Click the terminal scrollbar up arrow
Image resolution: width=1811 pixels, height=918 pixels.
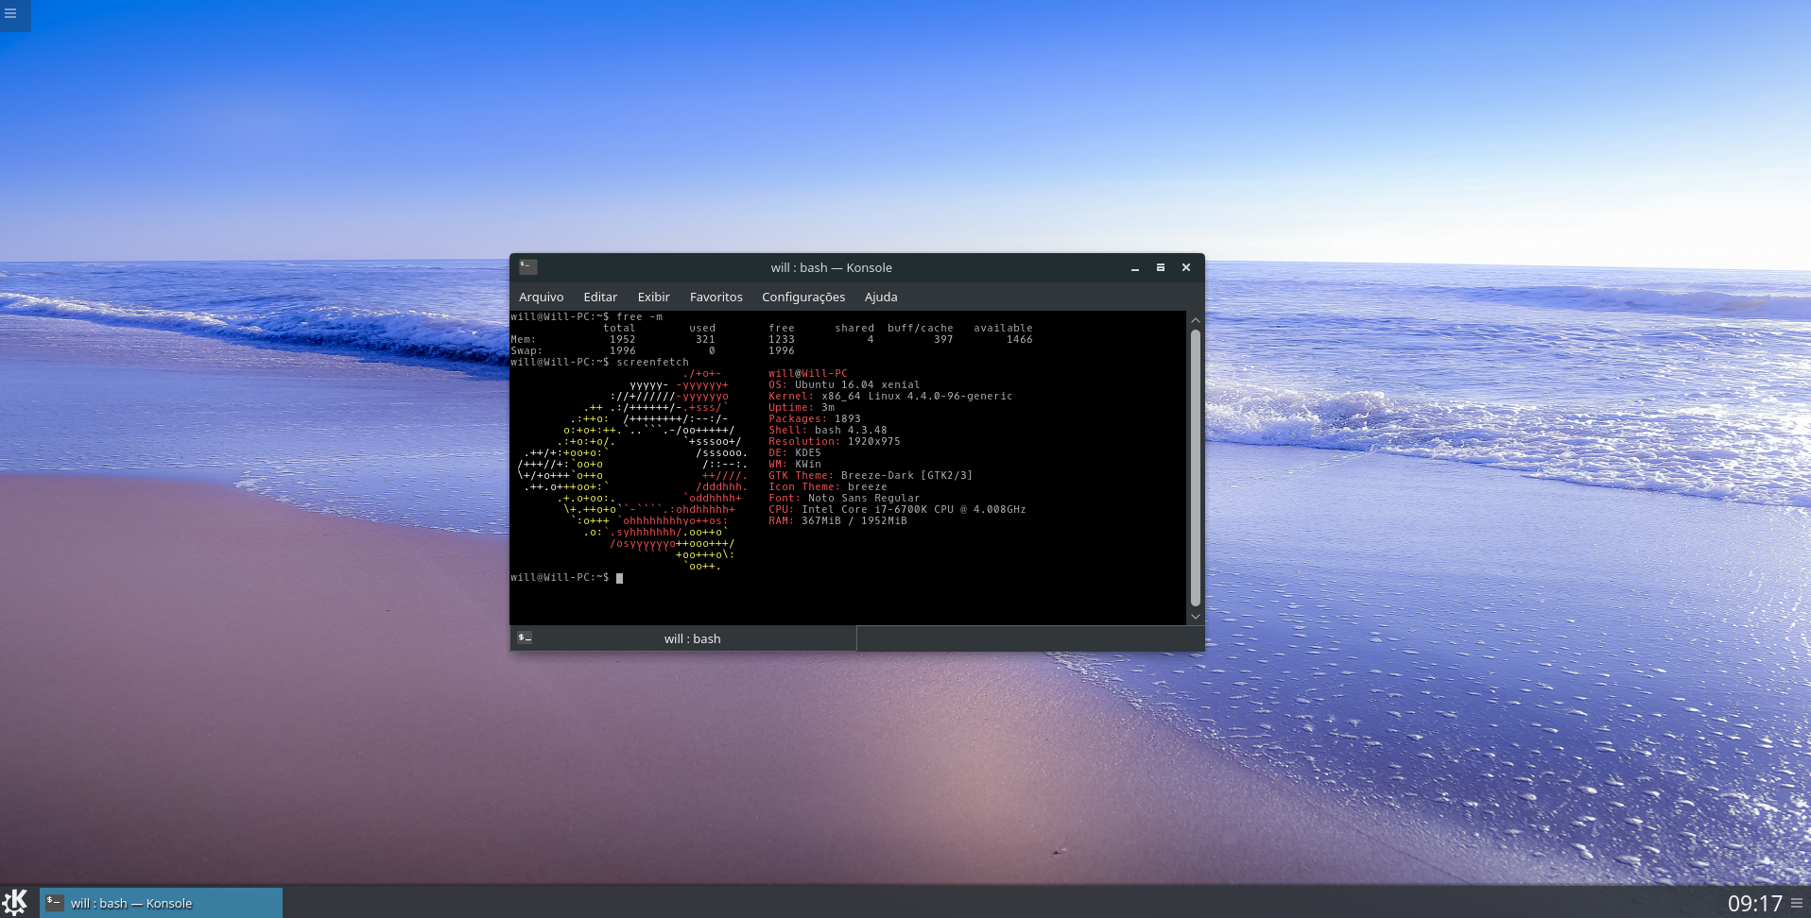[1196, 320]
